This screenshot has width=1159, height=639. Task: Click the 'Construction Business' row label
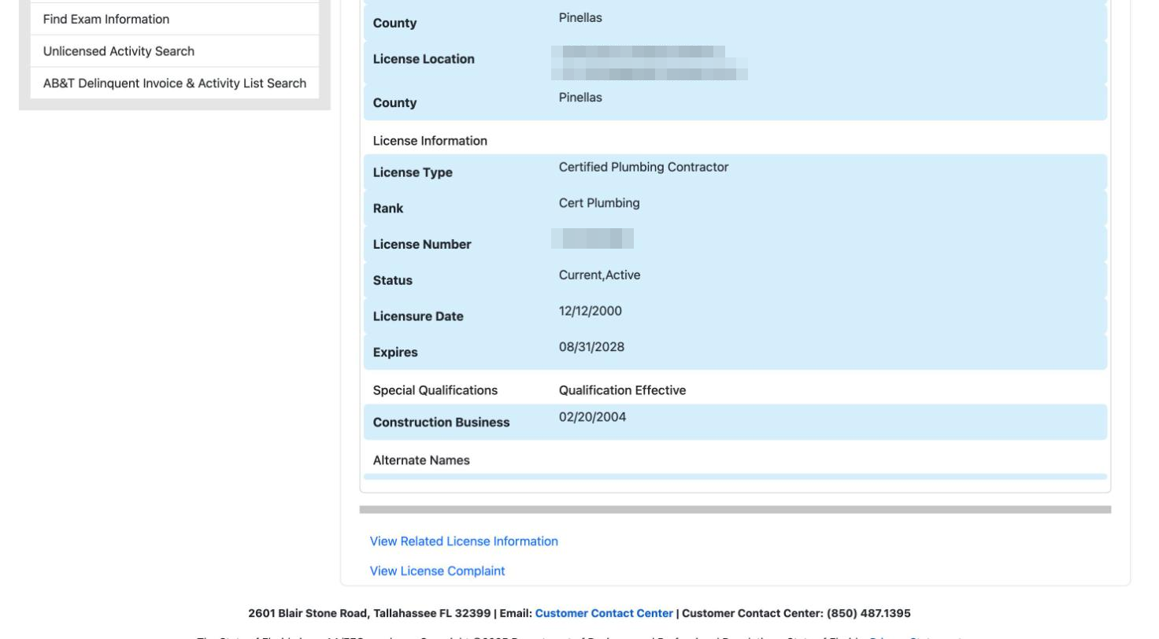click(441, 423)
